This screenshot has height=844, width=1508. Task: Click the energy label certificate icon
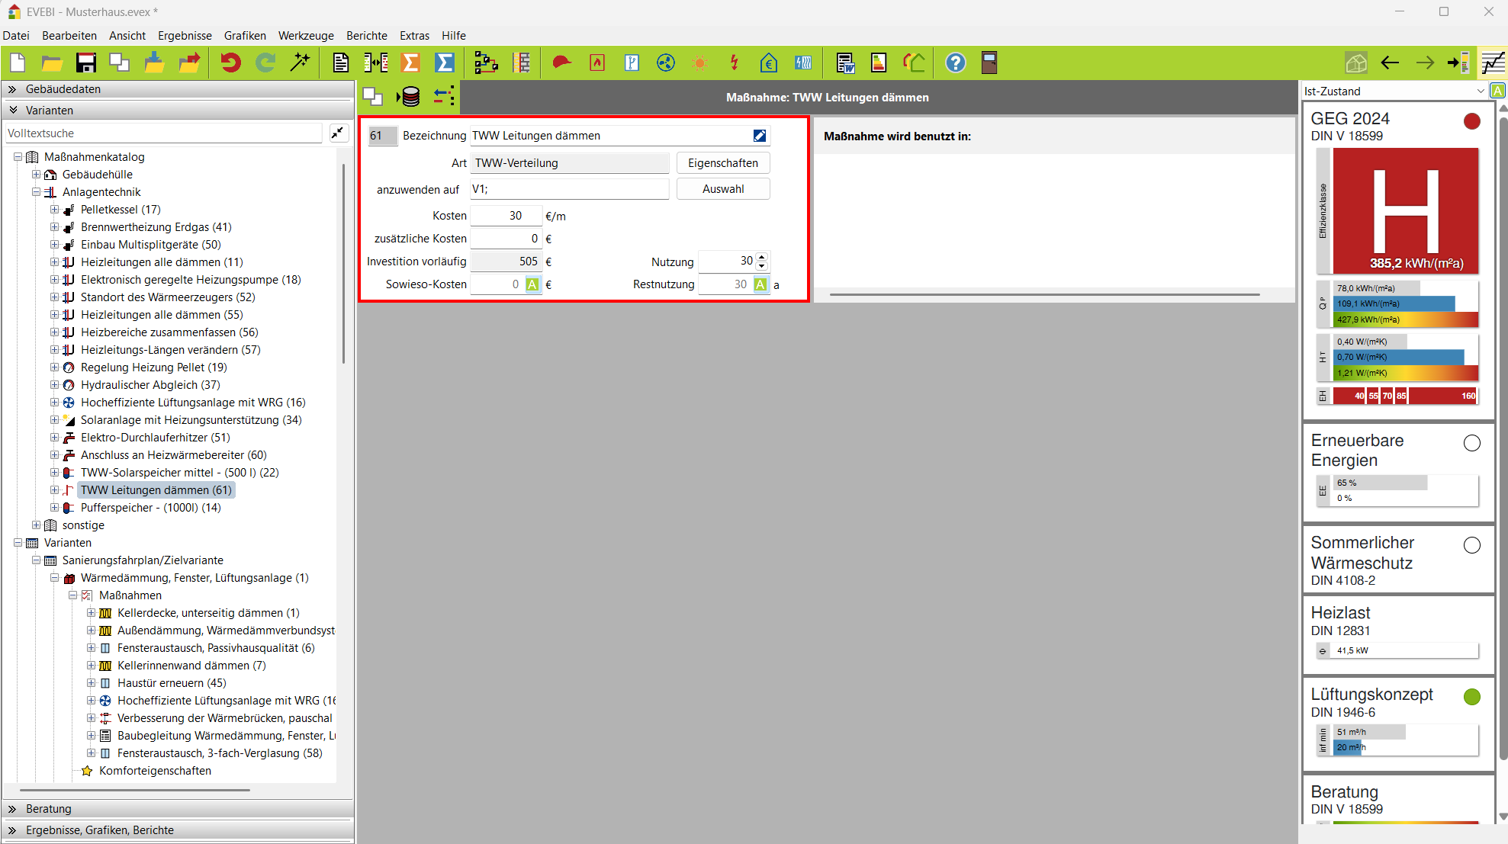click(x=879, y=63)
